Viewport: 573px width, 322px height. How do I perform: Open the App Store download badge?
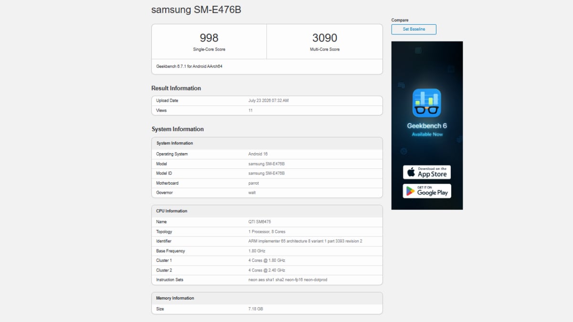point(426,172)
